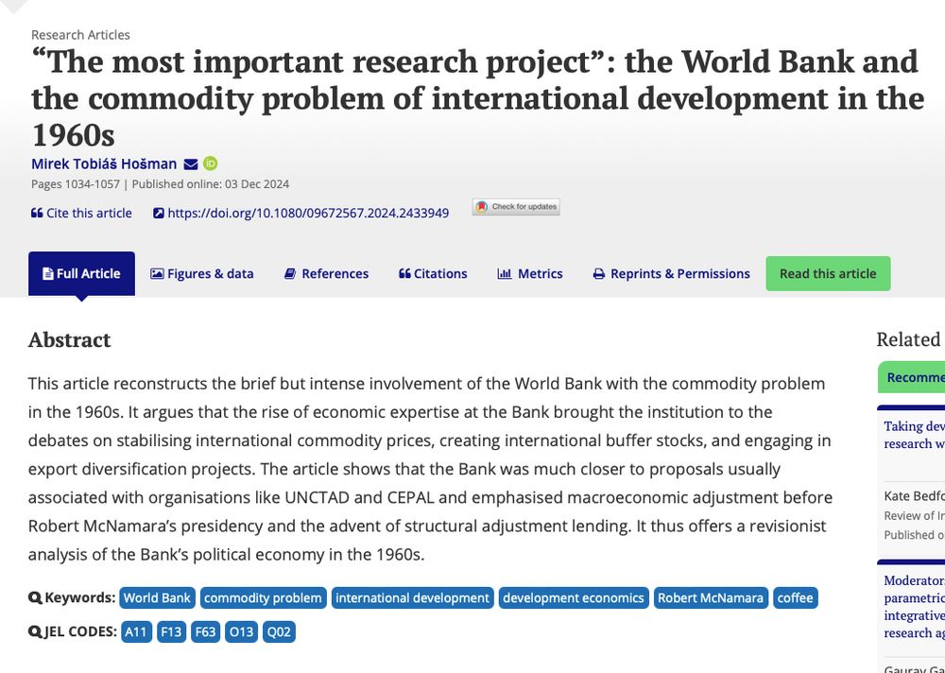This screenshot has width=945, height=673.
Task: Open Reprints & Permissions tab
Action: (671, 274)
